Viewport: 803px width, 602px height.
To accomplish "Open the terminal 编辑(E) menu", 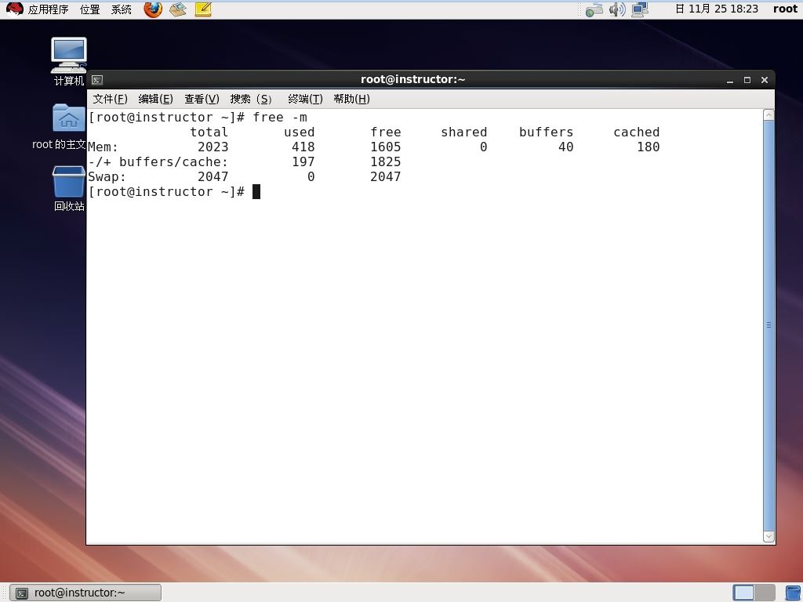I will coord(156,99).
